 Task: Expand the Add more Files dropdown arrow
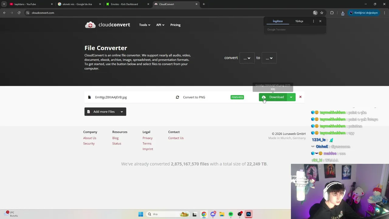point(122,112)
